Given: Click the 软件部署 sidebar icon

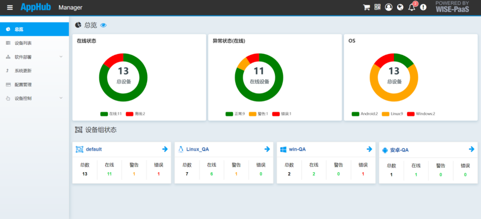Looking at the screenshot, I should pyautogui.click(x=8, y=57).
